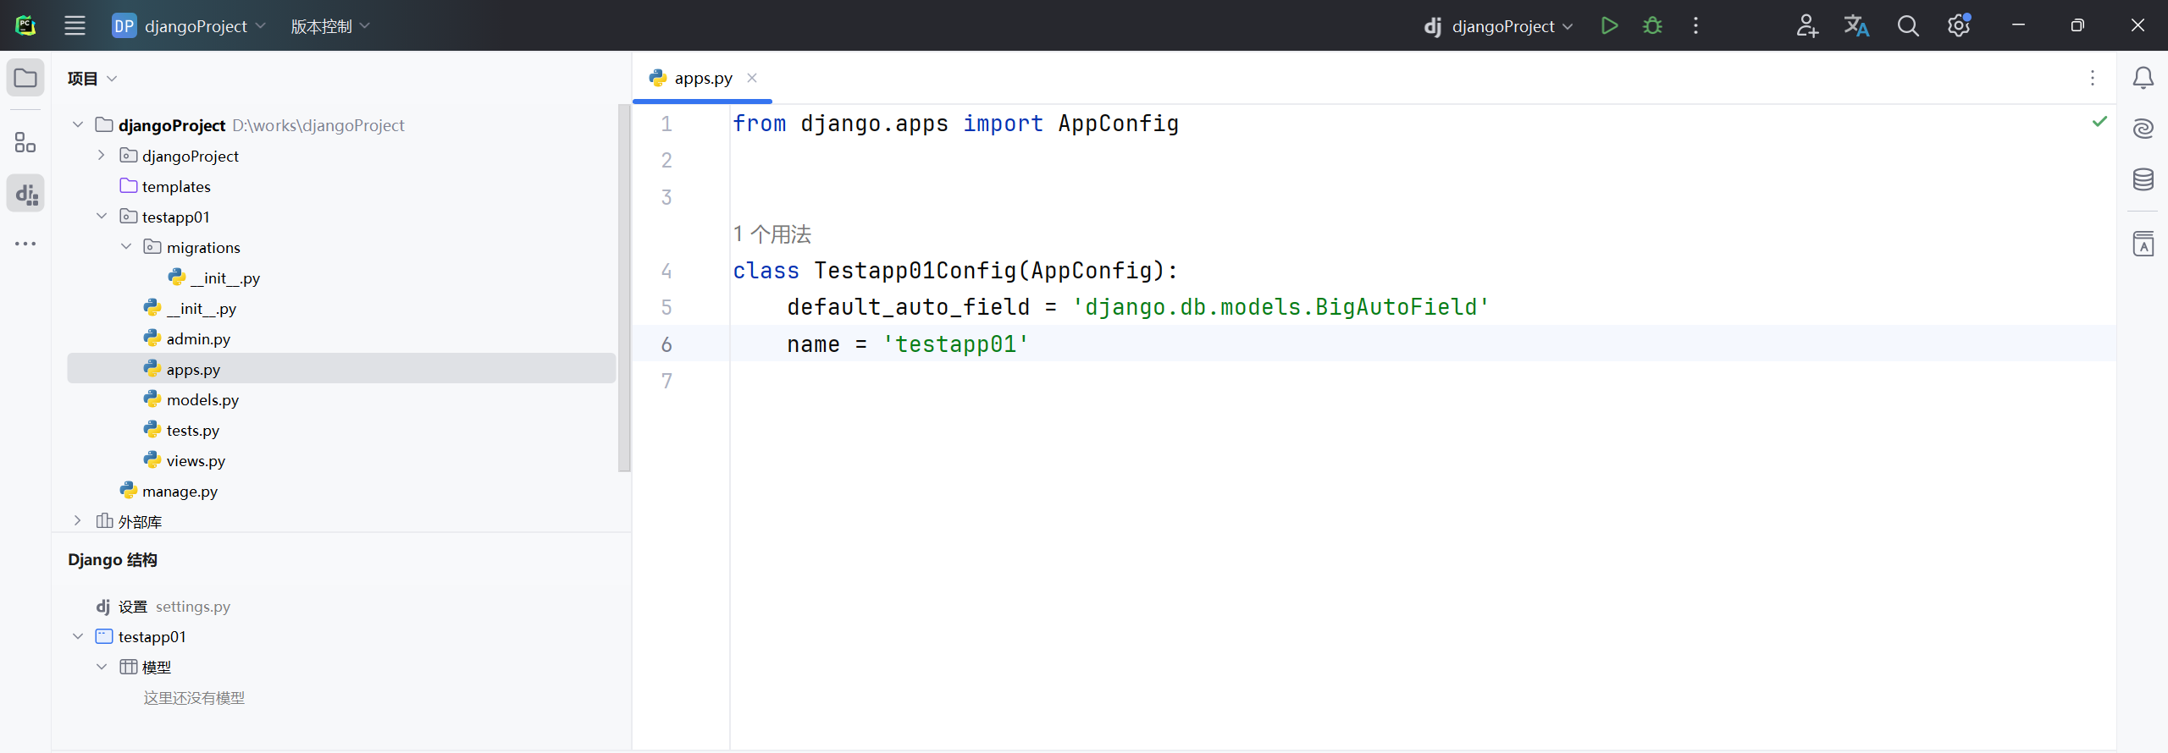Open the djangoProject project switcher dropdown
2168x753 pixels.
189,25
